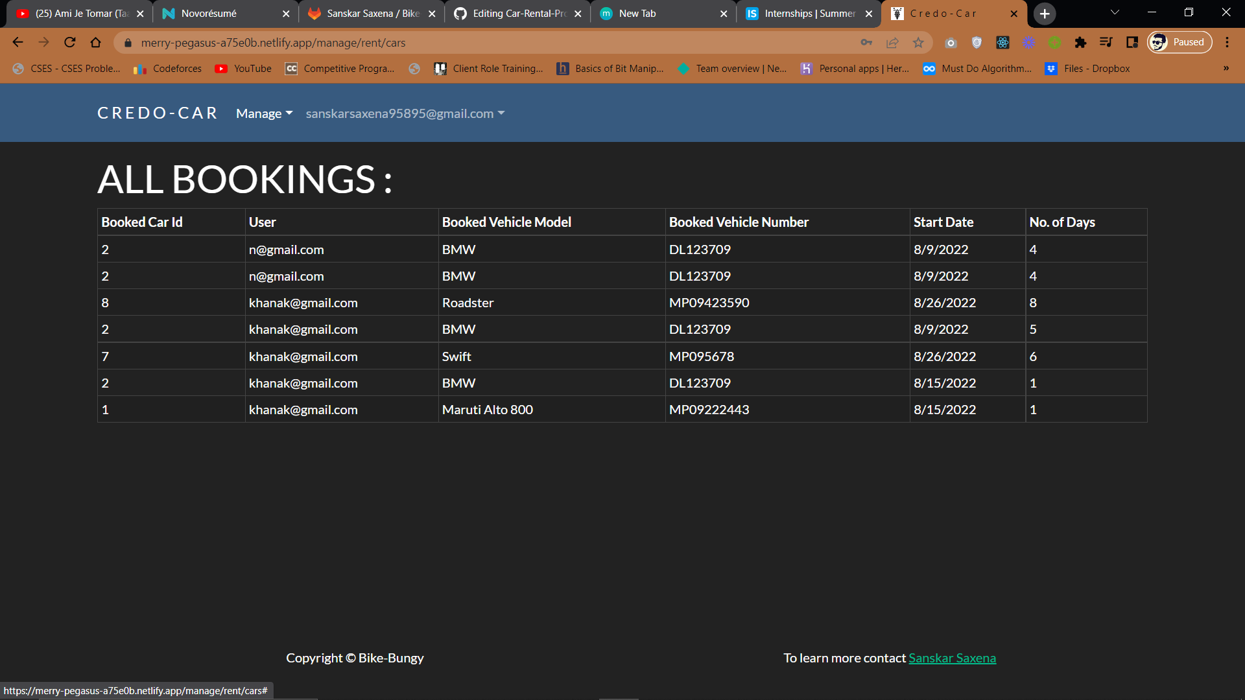Open the green plus extension icon
The width and height of the screenshot is (1245, 700).
coord(1054,42)
